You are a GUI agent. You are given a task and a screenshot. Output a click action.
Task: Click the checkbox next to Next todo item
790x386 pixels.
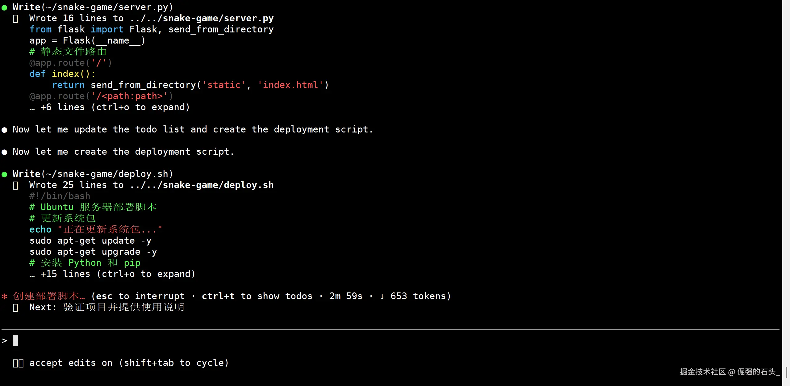15,308
